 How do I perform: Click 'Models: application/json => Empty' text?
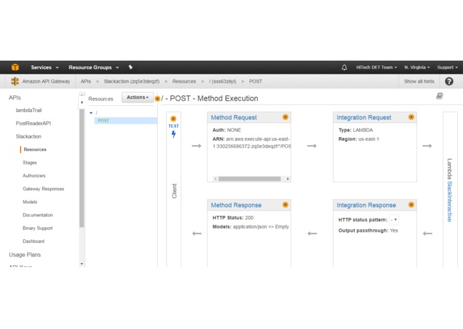coord(250,226)
